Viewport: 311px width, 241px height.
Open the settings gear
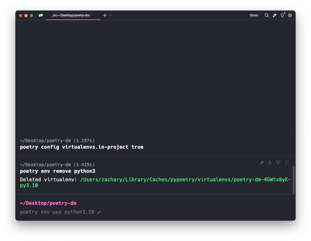(x=290, y=15)
